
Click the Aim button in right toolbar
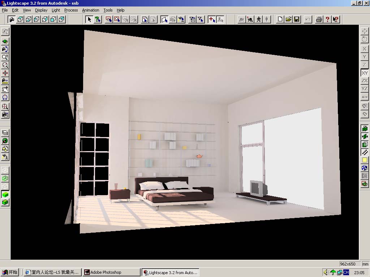(365, 97)
